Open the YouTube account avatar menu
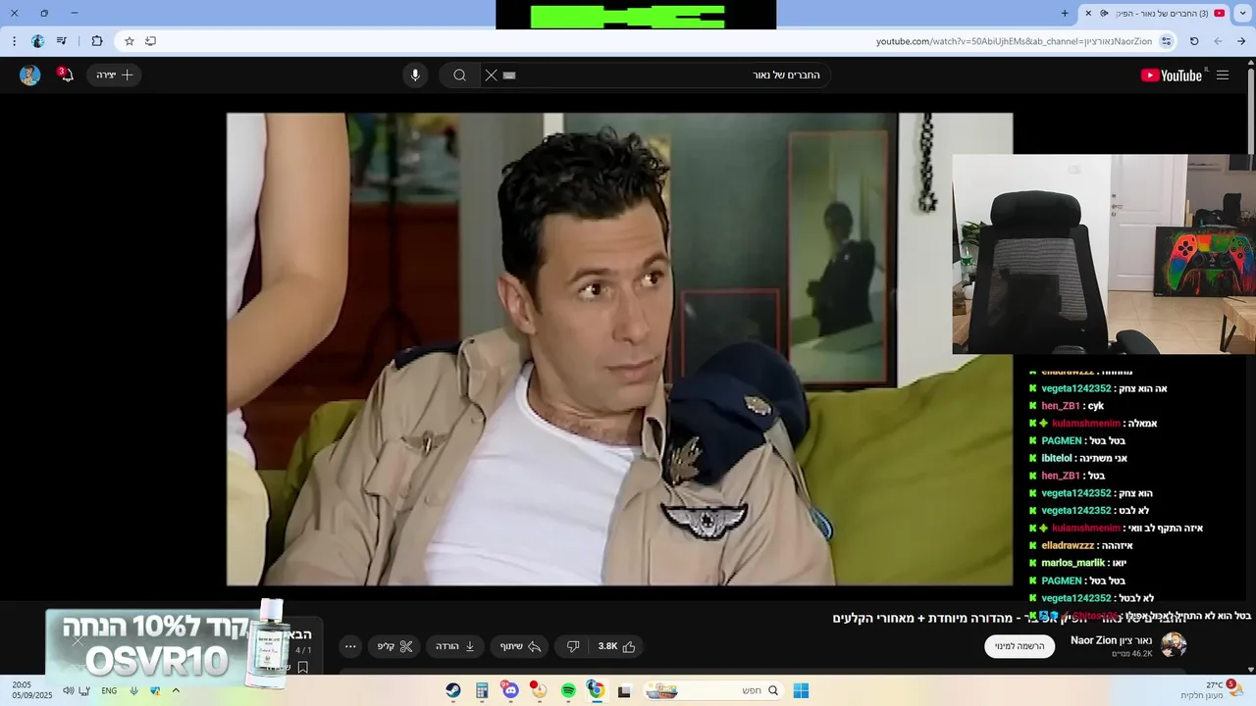The height and width of the screenshot is (706, 1256). pos(30,76)
